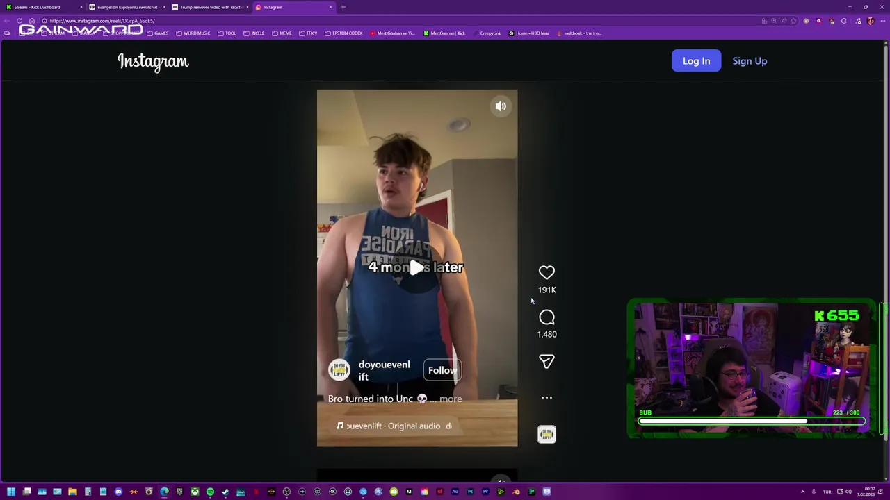Open Spotify from the taskbar
The image size is (890, 500).
210,492
